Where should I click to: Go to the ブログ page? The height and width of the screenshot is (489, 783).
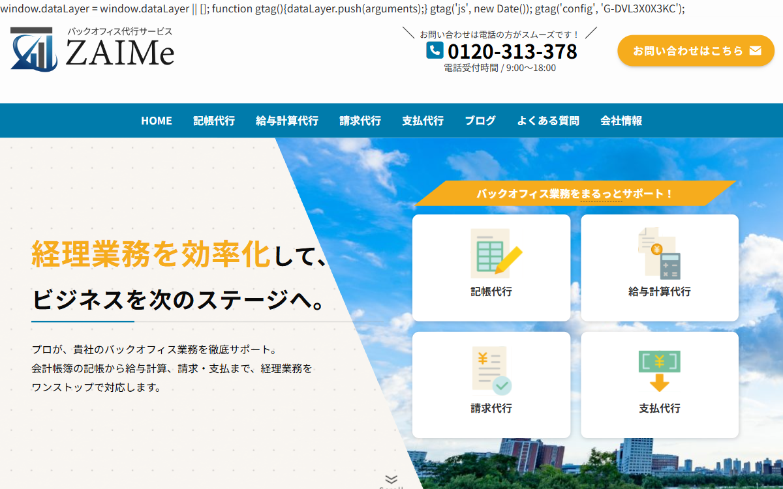point(480,121)
